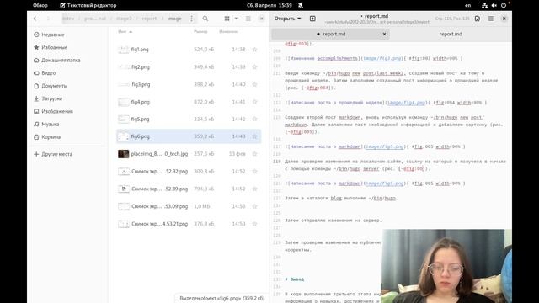Switch file manager to grid view

(x=227, y=19)
